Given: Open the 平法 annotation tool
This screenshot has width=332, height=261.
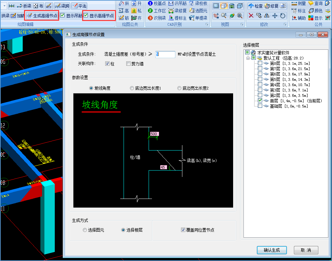Looking at the screenshot, I should pos(79,6).
